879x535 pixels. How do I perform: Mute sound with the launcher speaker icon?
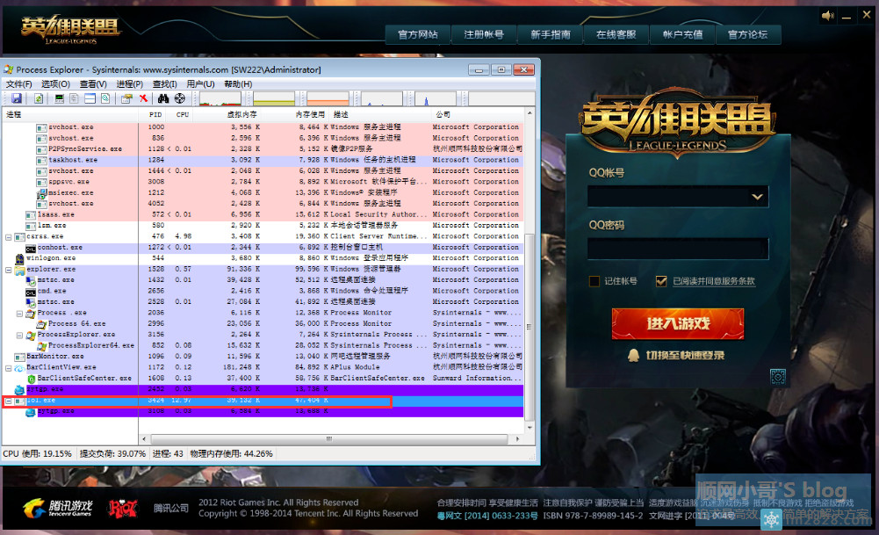(x=827, y=16)
